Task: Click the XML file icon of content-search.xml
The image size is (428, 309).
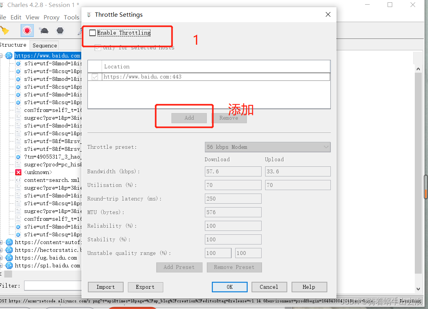Action: (18, 180)
